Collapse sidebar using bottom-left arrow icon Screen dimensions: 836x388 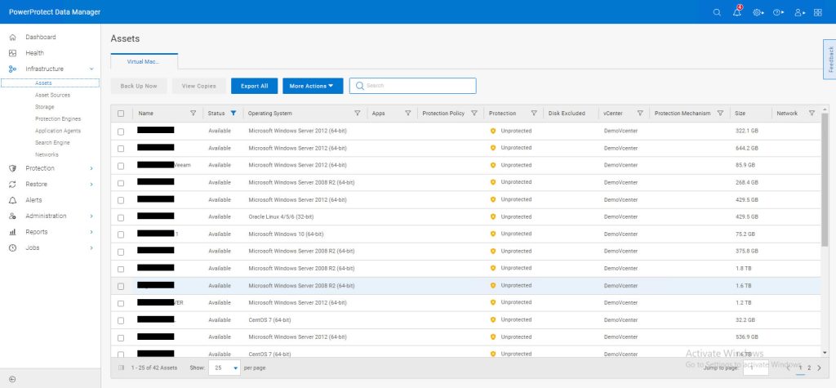[12, 379]
